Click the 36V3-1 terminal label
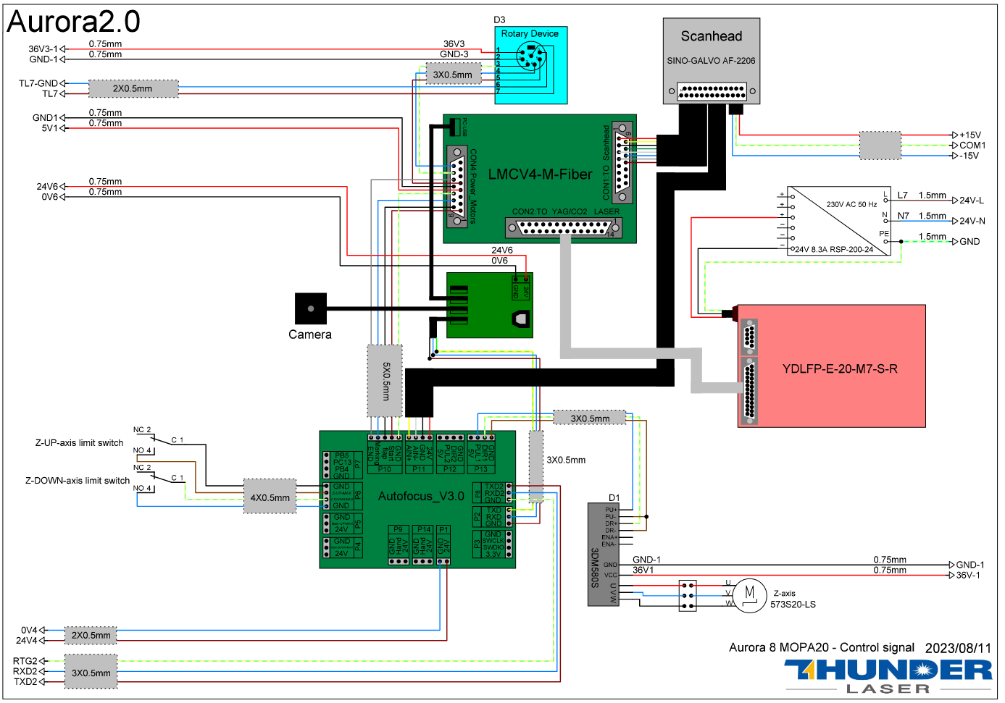Image resolution: width=1005 pixels, height=703 pixels. pos(43,49)
